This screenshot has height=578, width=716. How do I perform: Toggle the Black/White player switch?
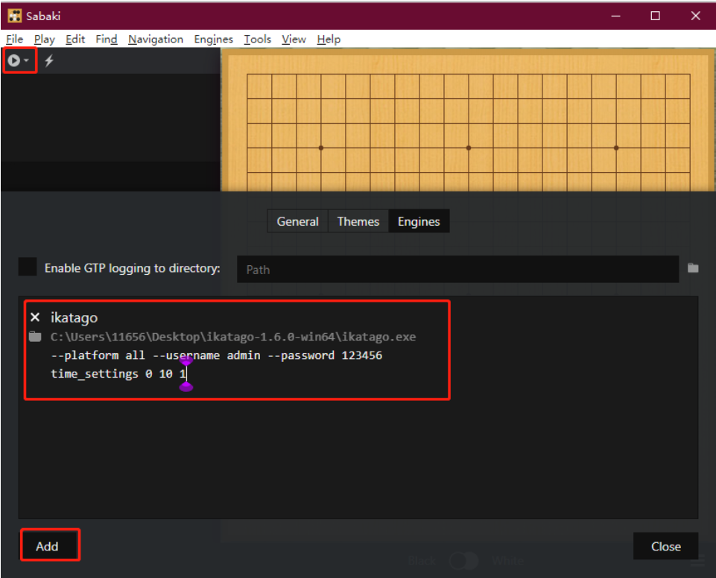463,561
